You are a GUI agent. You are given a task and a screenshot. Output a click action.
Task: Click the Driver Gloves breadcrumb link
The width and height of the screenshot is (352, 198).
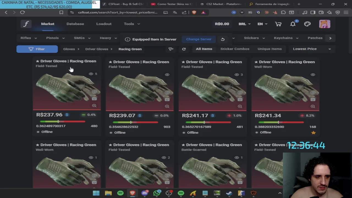click(x=97, y=49)
